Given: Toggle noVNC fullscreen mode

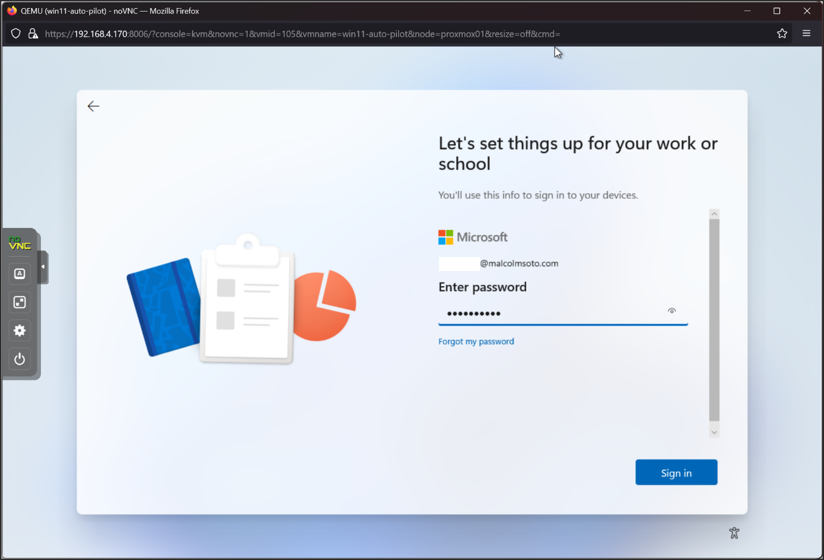Looking at the screenshot, I should [x=20, y=302].
